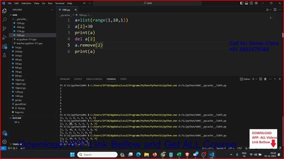284x159 pixels.
Task: Open the File menu
Action: pyautogui.click(x=10, y=3)
